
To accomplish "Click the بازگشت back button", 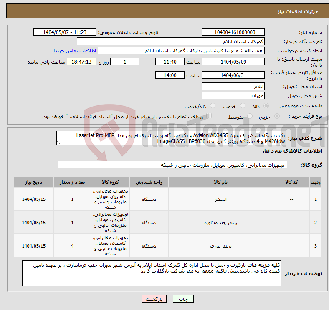I will [154, 299].
